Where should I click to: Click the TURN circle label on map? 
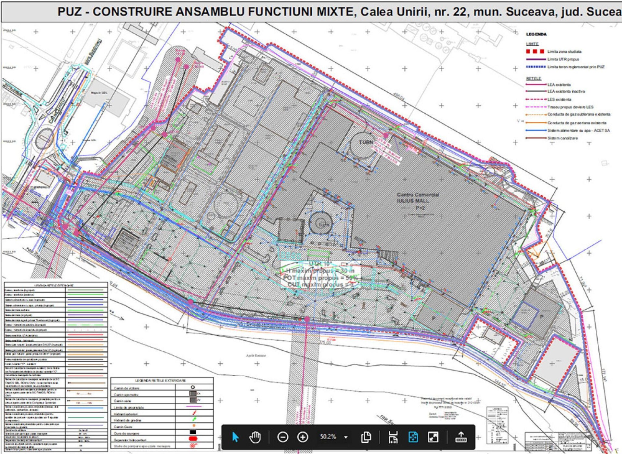click(x=366, y=142)
